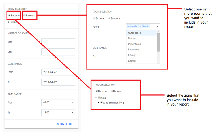The height and width of the screenshot is (135, 217).
Task: Select the By room radio in left panel
Action: 25,15
